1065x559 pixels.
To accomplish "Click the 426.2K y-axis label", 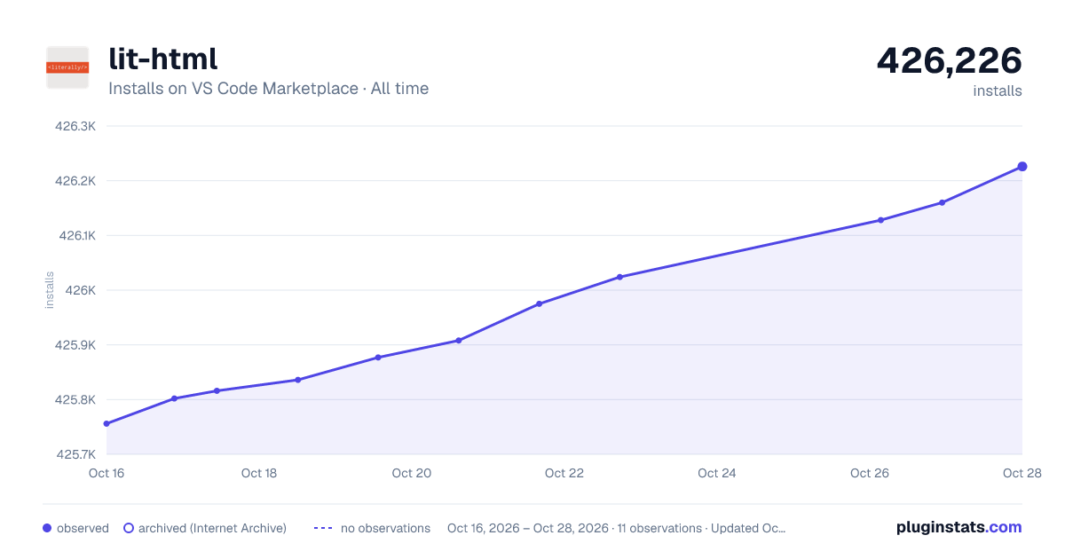I will click(75, 181).
